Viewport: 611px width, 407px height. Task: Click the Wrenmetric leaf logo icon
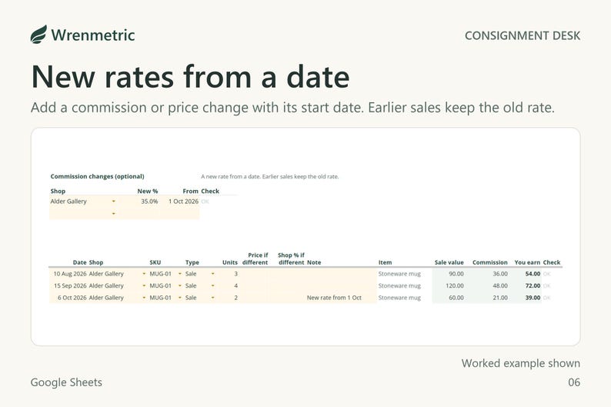(38, 35)
